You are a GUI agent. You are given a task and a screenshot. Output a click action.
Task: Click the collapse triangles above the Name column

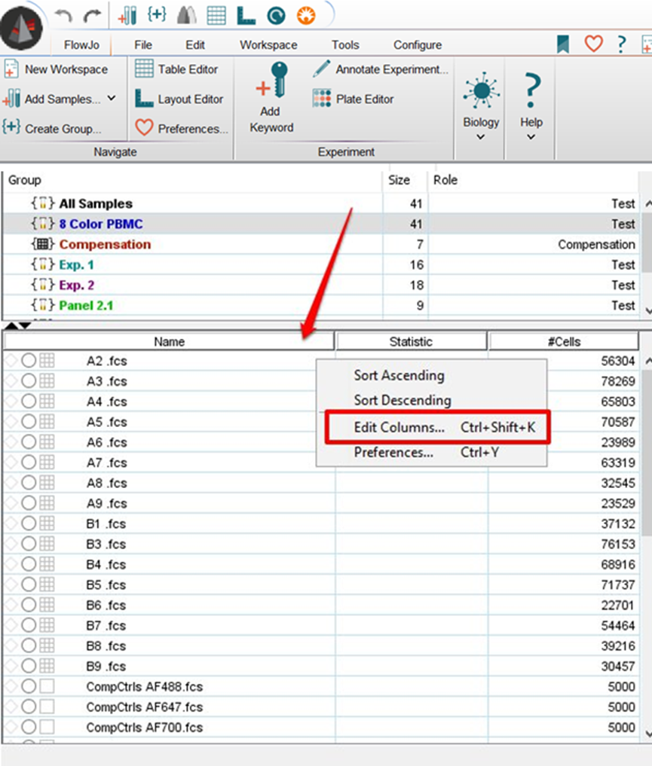point(18,325)
